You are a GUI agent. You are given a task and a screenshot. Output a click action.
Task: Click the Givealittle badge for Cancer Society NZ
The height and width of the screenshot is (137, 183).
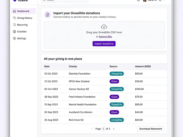point(117,89)
